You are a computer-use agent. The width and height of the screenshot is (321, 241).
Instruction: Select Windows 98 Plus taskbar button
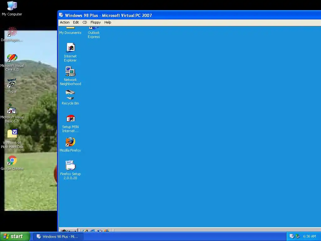point(58,237)
